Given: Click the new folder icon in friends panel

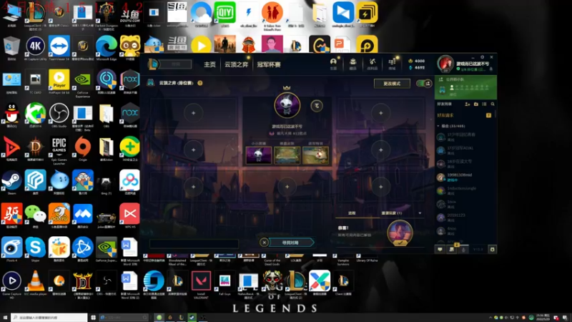Looking at the screenshot, I should [x=475, y=104].
